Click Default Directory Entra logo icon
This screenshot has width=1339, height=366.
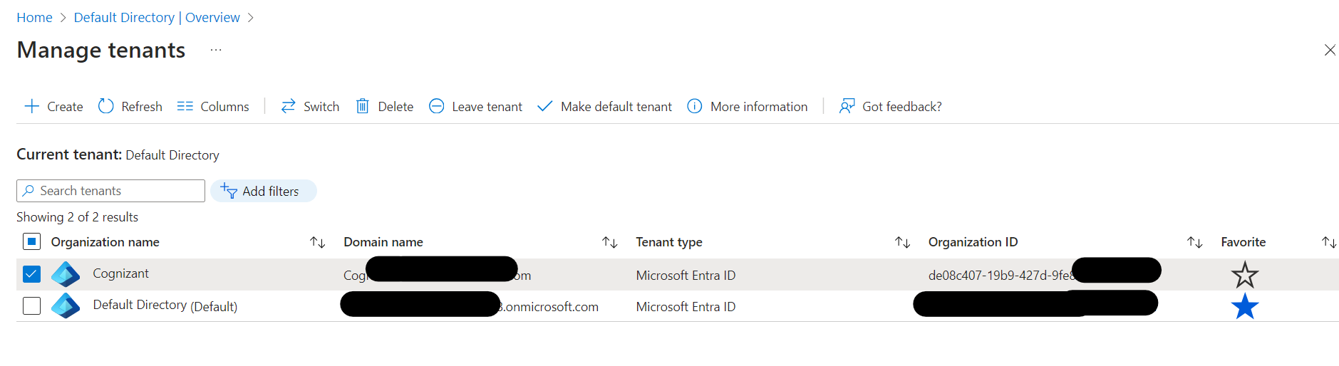coord(66,305)
